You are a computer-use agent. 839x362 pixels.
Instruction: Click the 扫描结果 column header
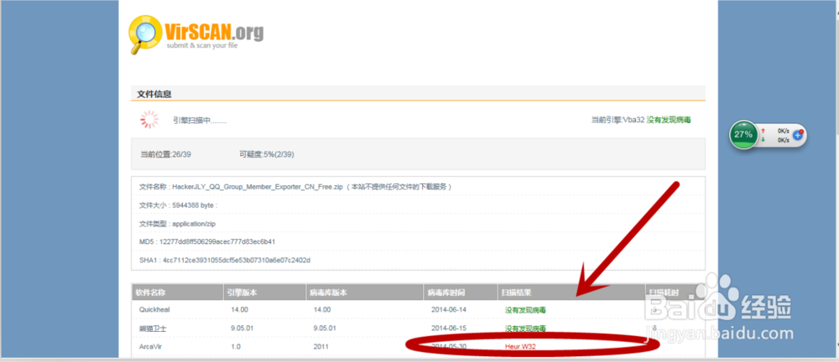(516, 293)
